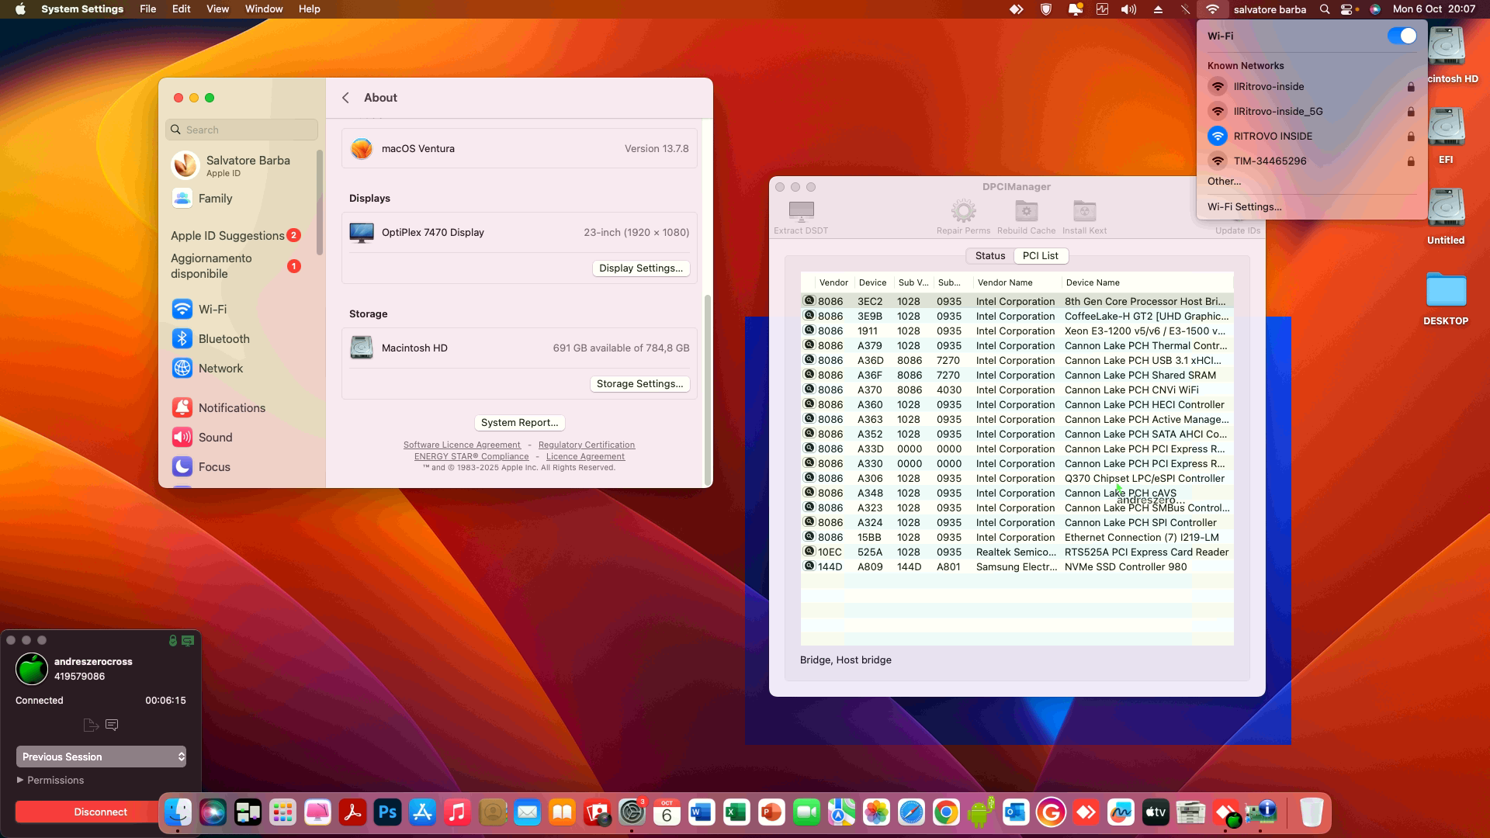This screenshot has width=1490, height=838.
Task: Launch Photoshop from the Dock
Action: pos(387,812)
